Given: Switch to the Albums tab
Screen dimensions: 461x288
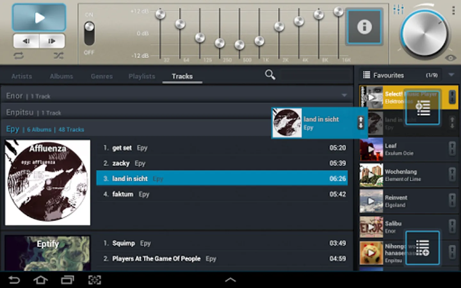Looking at the screenshot, I should [x=61, y=76].
